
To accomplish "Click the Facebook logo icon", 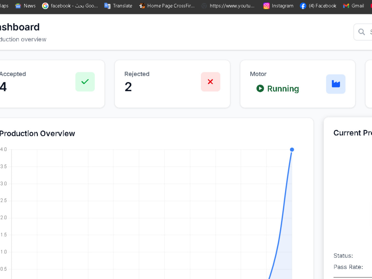I will click(x=303, y=6).
